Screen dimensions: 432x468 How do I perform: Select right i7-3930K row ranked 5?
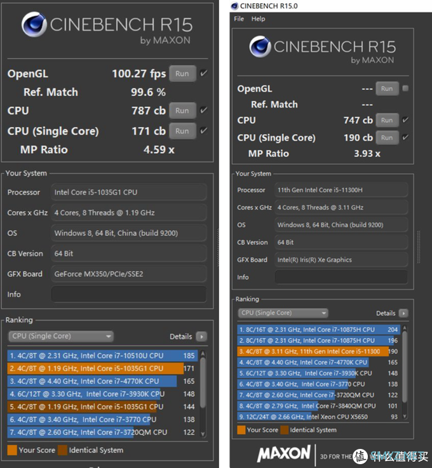[319, 373]
